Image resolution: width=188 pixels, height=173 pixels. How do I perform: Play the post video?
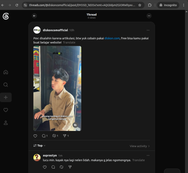click(57, 89)
